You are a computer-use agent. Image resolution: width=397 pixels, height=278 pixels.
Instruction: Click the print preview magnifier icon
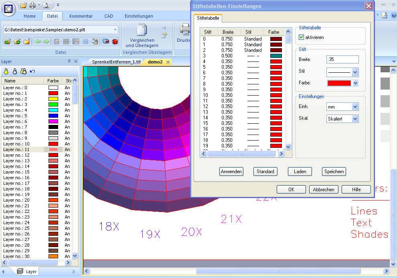[x=46, y=5]
